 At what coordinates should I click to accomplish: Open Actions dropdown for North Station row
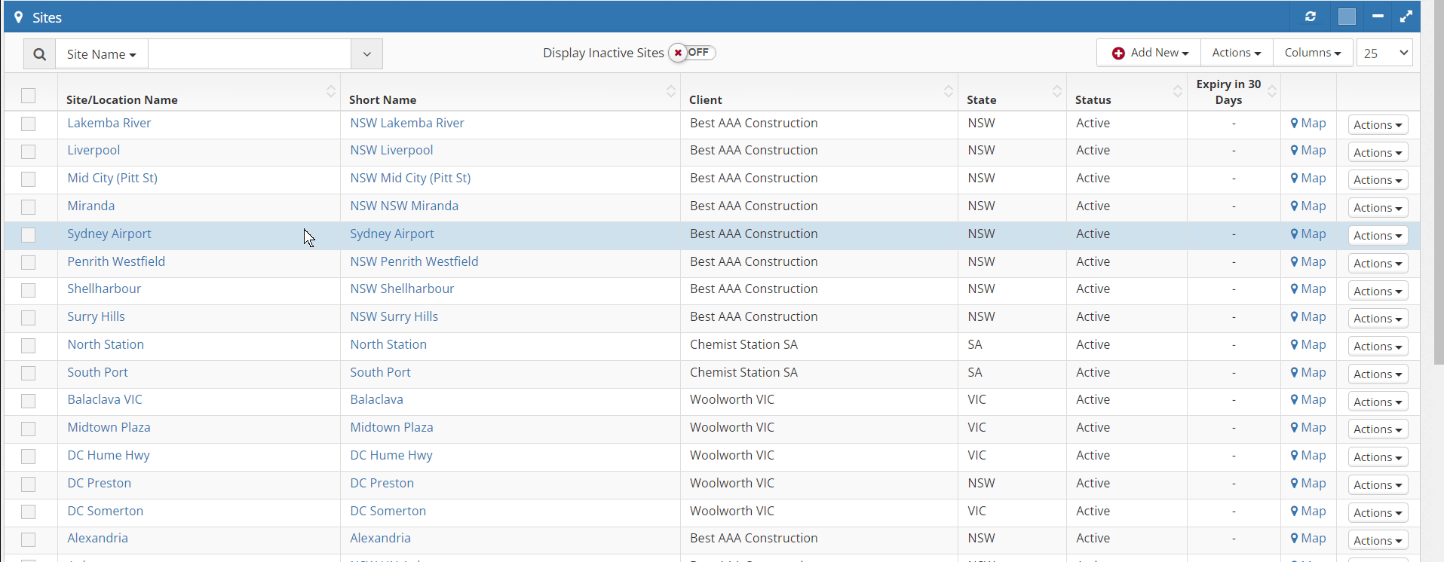(1378, 347)
